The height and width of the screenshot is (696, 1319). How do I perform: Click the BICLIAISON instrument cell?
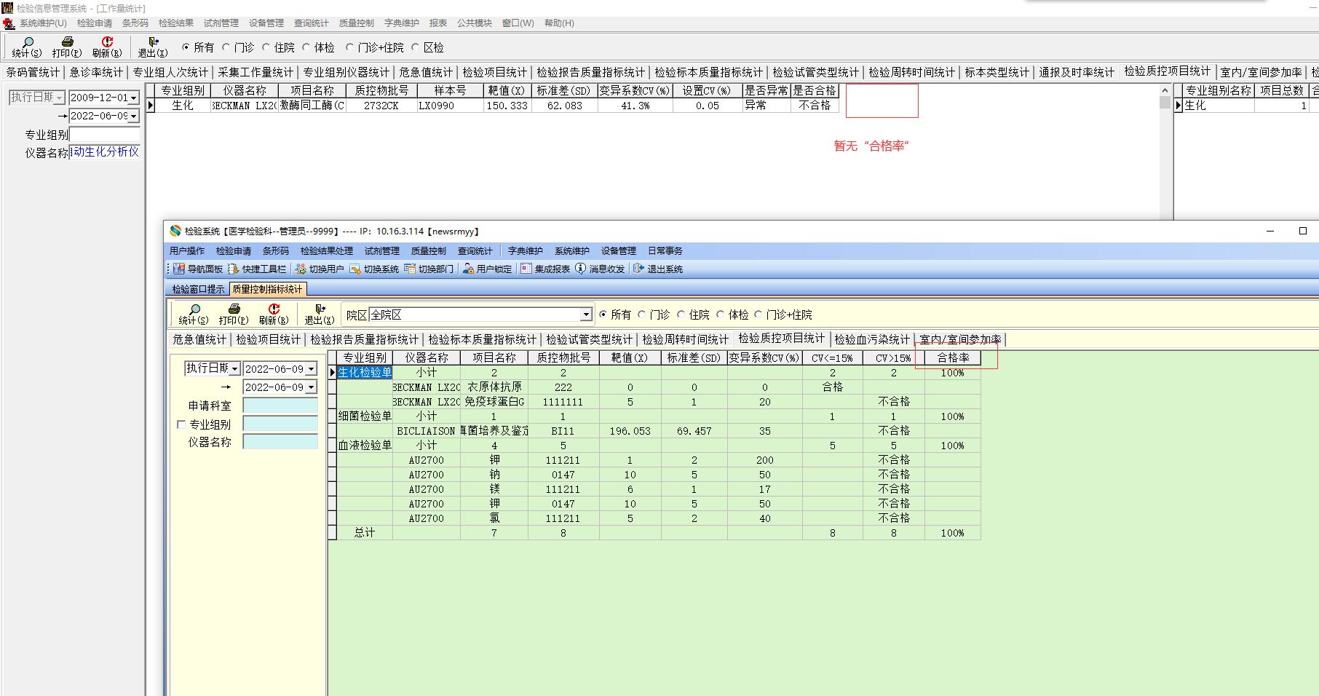click(x=427, y=431)
